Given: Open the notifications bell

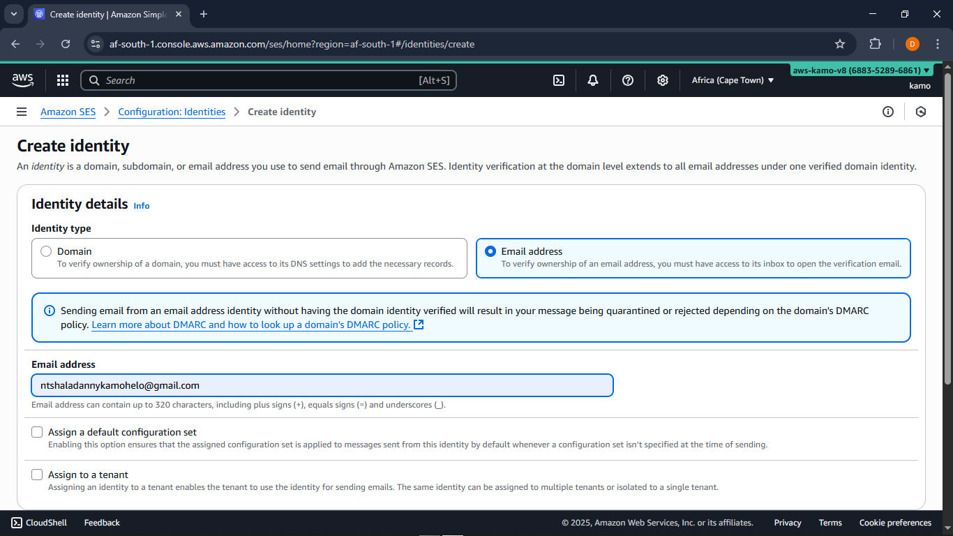Looking at the screenshot, I should click(x=593, y=80).
